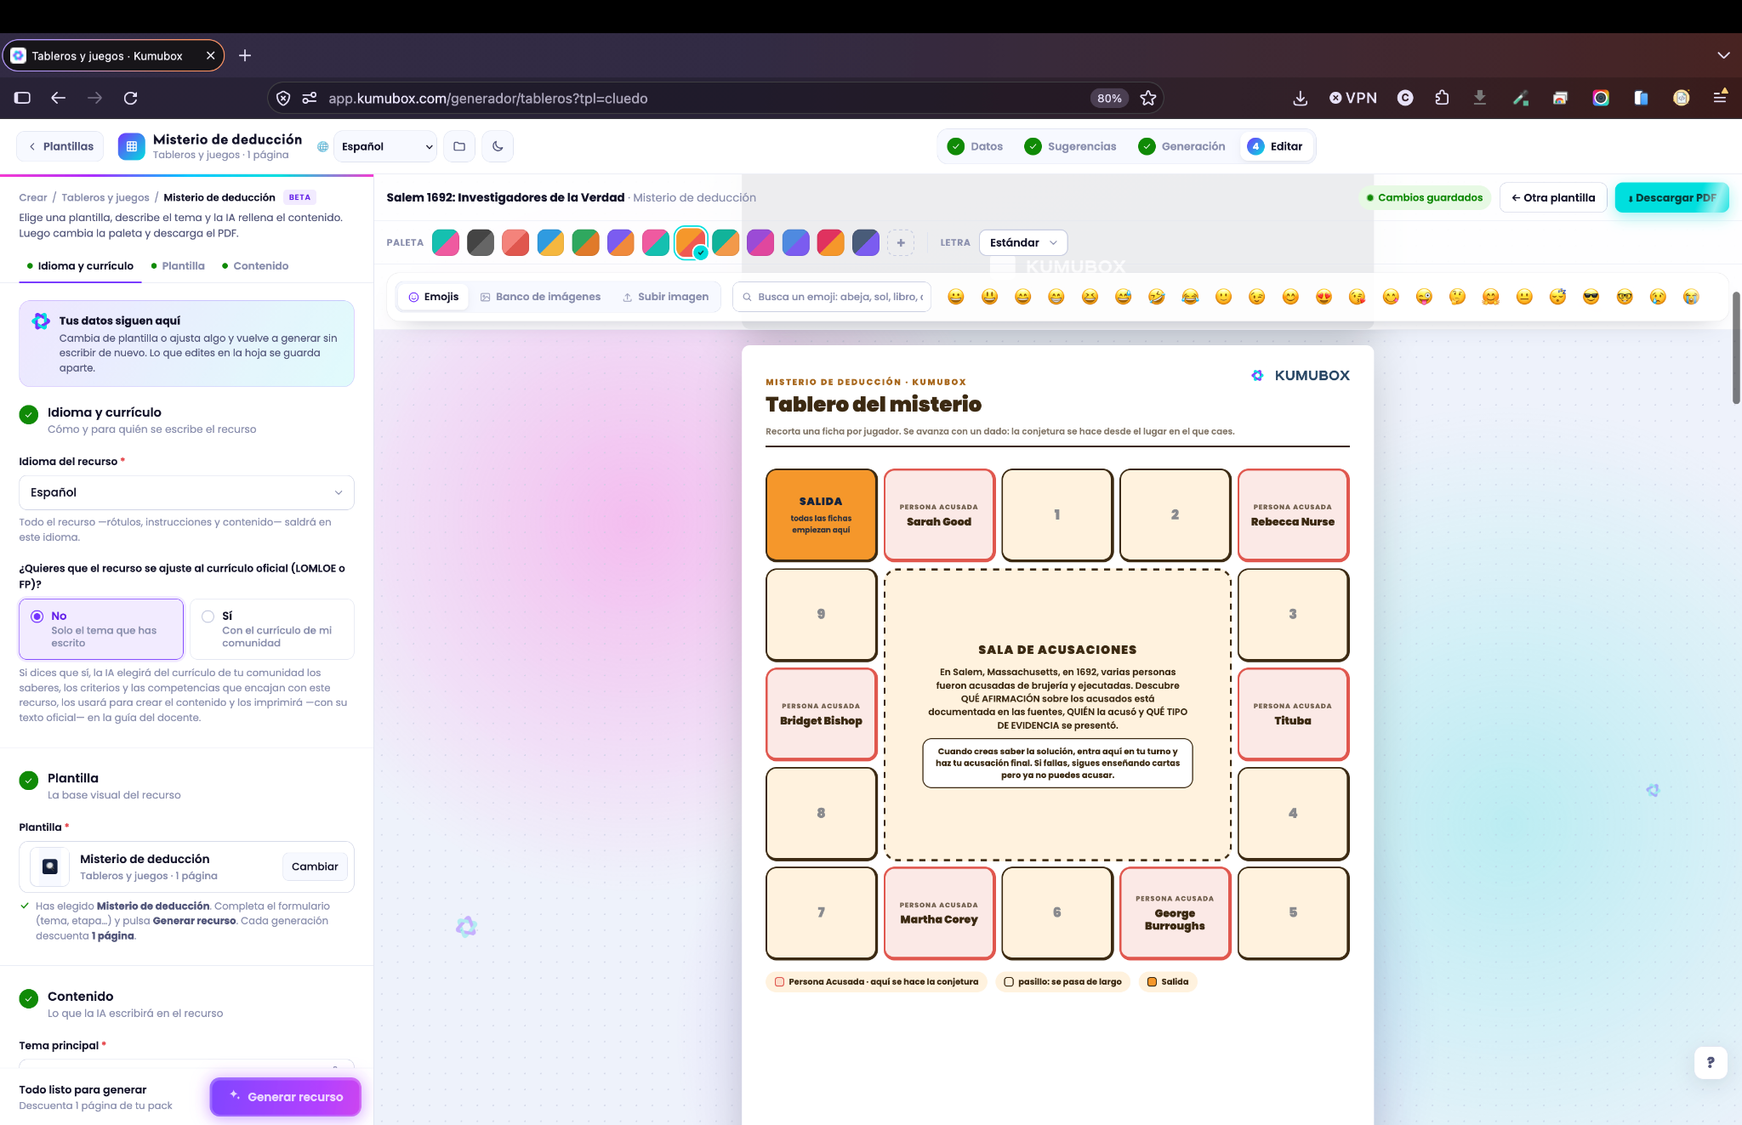Click the Otra plantilla button
The width and height of the screenshot is (1742, 1125).
tap(1553, 197)
